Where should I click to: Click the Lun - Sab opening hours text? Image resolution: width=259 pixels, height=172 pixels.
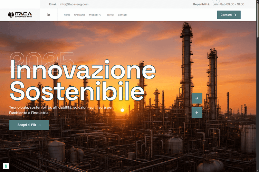(228, 4)
